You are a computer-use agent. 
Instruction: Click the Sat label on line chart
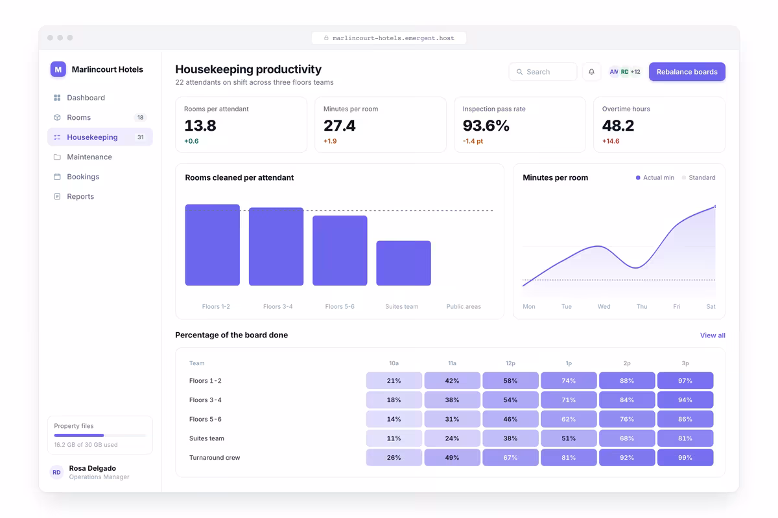point(711,306)
